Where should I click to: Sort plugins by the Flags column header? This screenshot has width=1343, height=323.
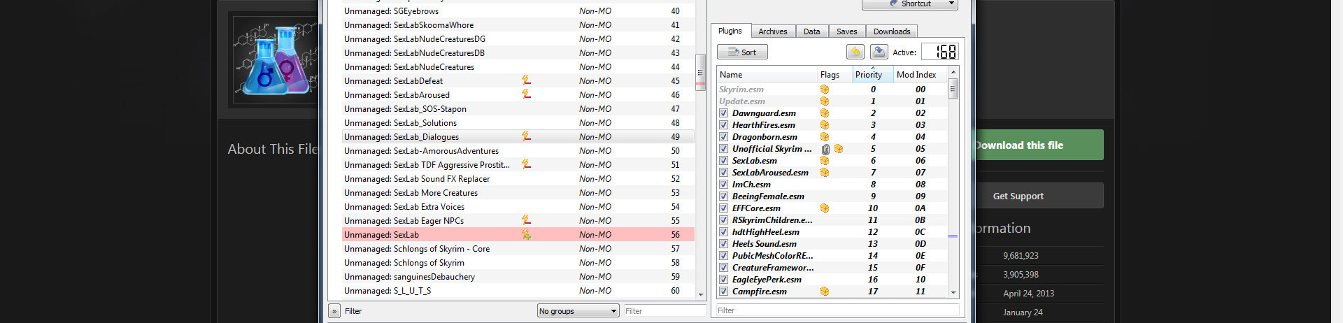(x=834, y=74)
